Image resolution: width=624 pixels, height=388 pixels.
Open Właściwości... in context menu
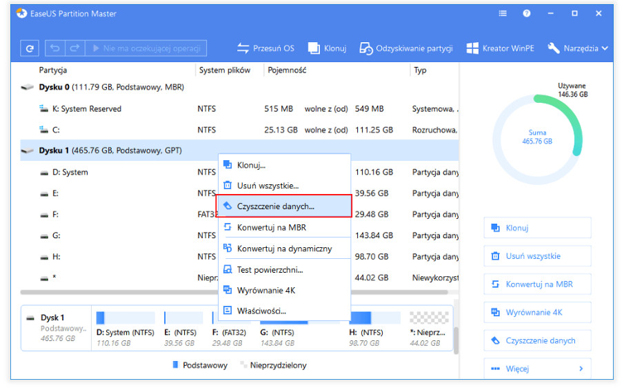point(285,311)
